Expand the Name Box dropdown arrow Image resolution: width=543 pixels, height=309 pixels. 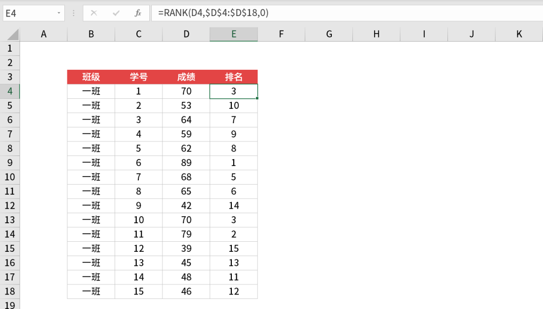tap(59, 13)
